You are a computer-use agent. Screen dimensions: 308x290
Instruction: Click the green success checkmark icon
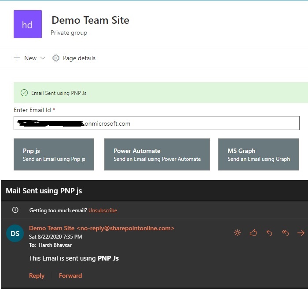point(24,93)
